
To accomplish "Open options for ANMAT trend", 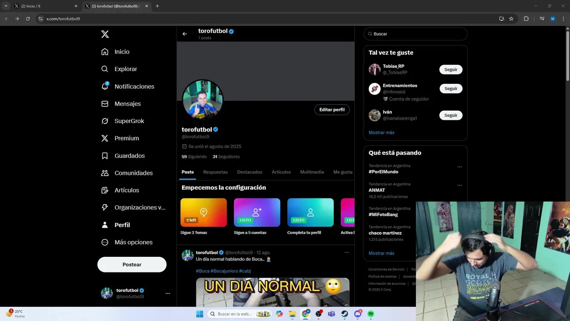I will (460, 185).
